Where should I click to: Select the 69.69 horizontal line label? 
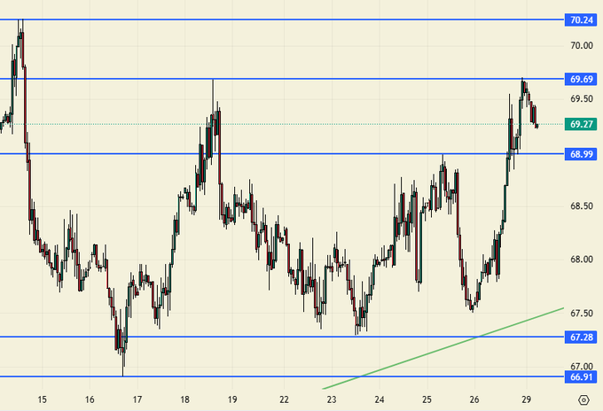click(x=582, y=79)
